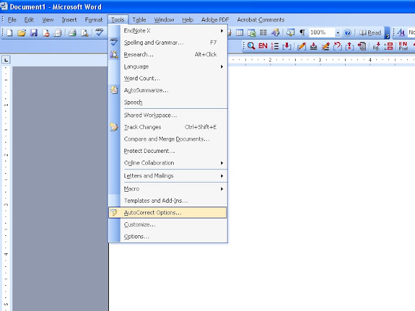The width and height of the screenshot is (415, 311).
Task: Open the 100% zoom dropdown arrow
Action: pos(338,33)
